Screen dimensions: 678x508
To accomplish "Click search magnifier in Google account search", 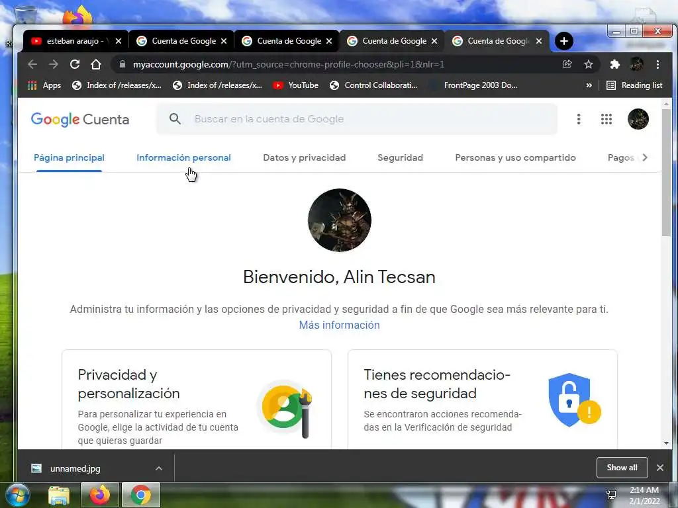I will (x=175, y=119).
